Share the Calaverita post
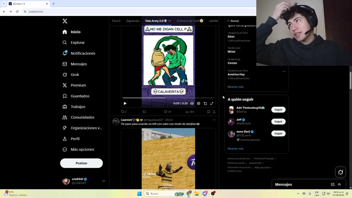The width and height of the screenshot is (352, 198). pyautogui.click(x=214, y=112)
